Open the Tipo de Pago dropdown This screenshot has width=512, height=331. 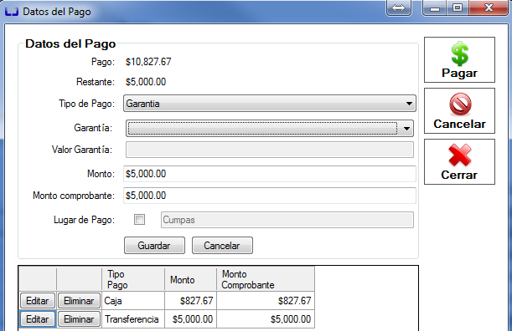coord(270,104)
